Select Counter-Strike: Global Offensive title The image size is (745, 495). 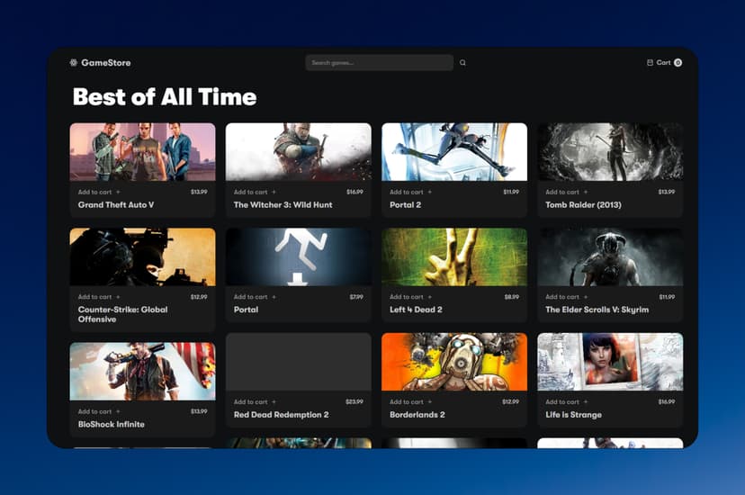pos(123,314)
